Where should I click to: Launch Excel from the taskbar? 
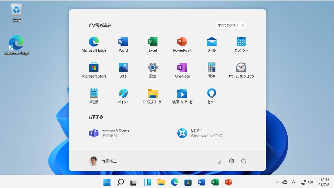[x=215, y=182]
